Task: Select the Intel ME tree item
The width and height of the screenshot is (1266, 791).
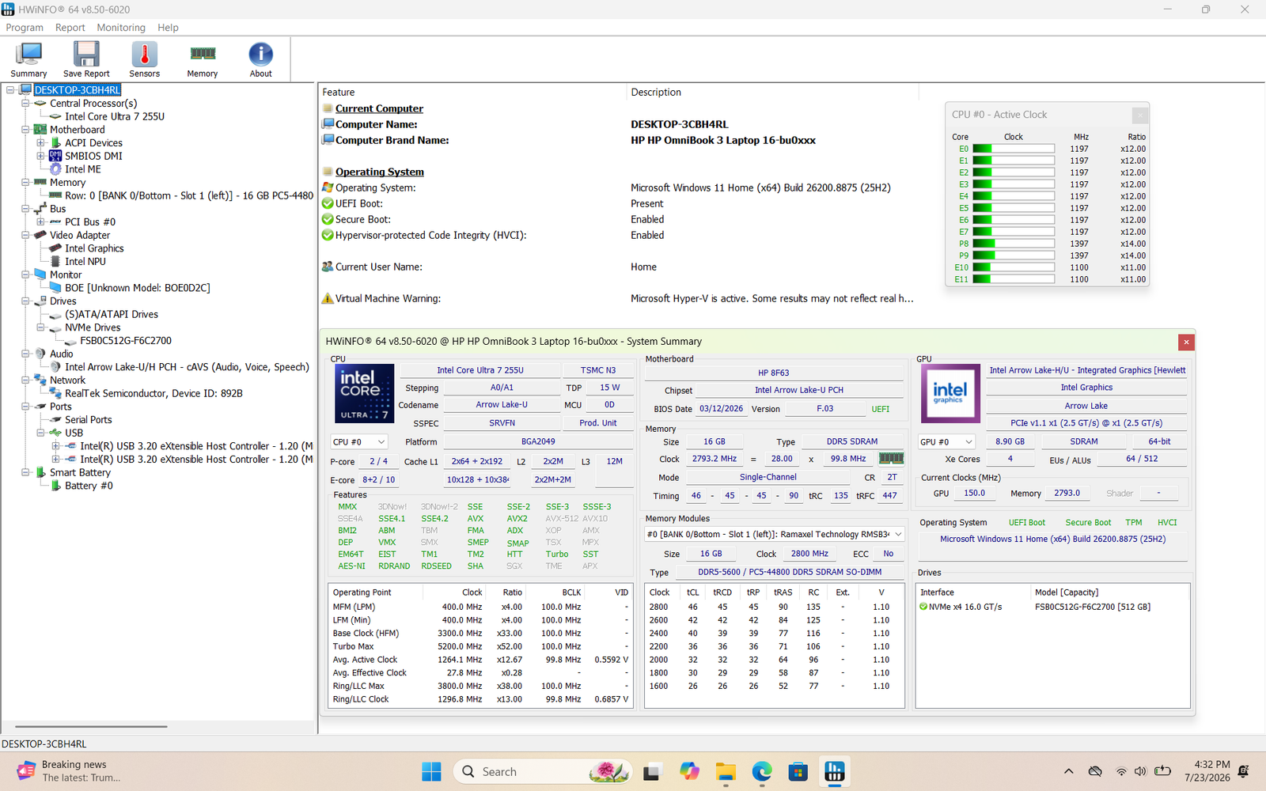Action: (83, 169)
